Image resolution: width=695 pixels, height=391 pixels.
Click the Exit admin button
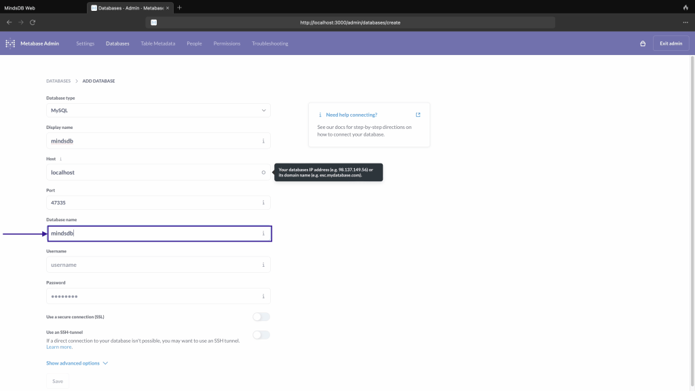(671, 43)
